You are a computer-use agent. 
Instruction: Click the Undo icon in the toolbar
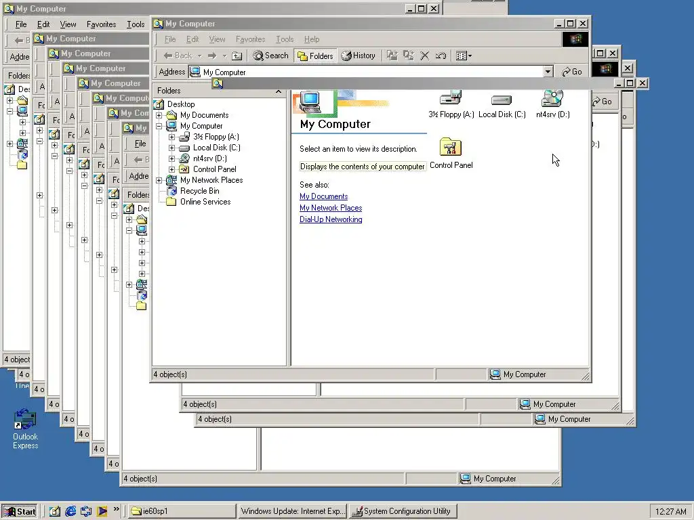441,56
